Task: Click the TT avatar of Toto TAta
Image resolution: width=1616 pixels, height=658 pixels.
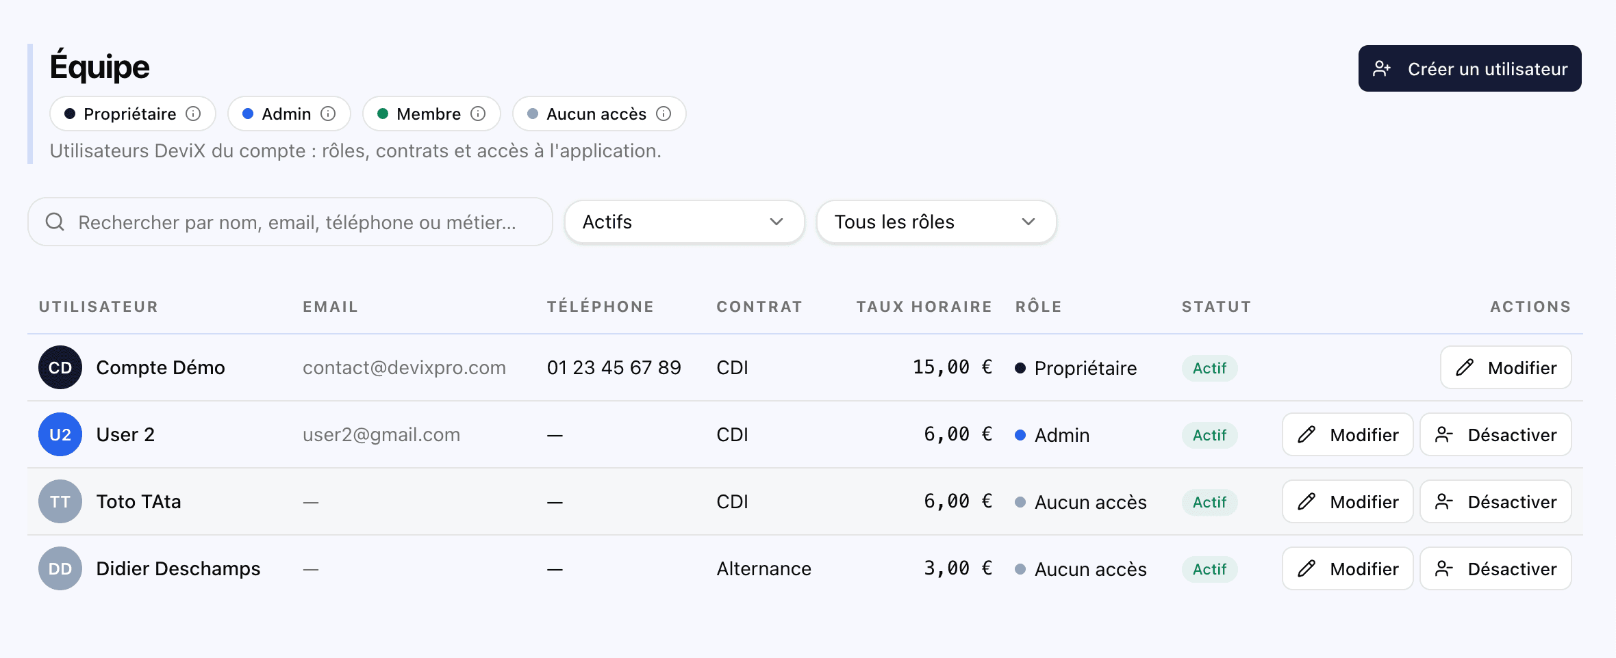Action: coord(60,501)
